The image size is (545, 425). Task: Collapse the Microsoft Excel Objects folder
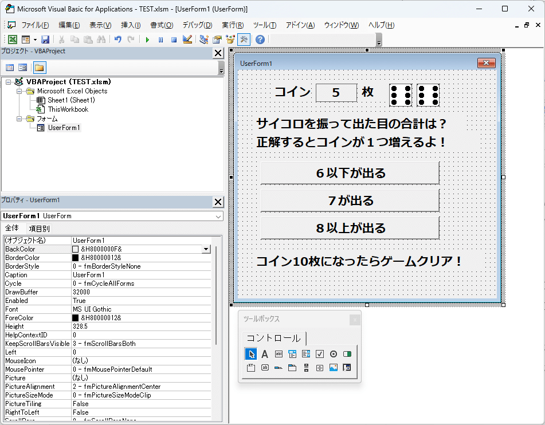pos(19,90)
